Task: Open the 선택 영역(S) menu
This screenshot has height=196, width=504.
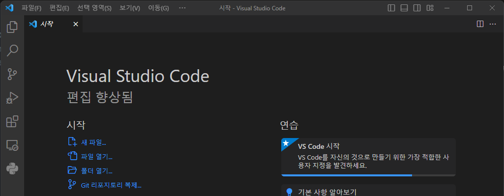Action: (94, 8)
